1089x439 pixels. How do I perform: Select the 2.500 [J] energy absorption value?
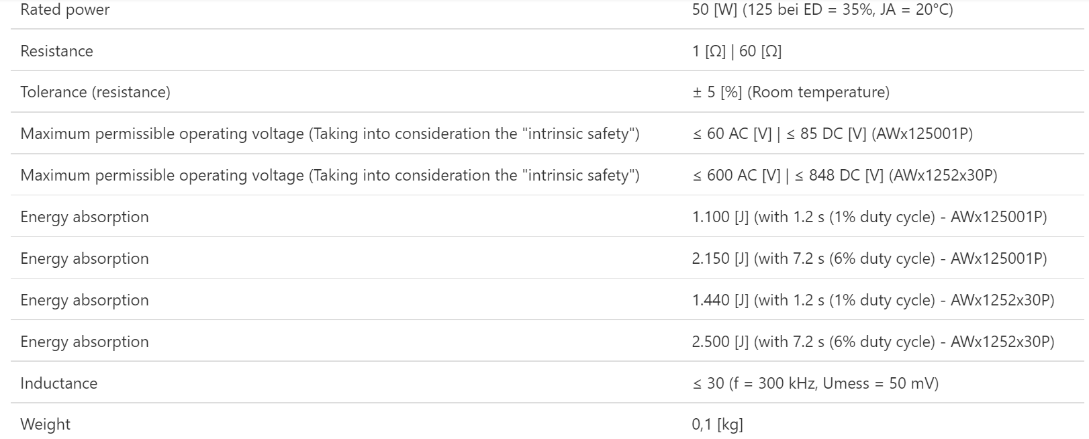[873, 342]
